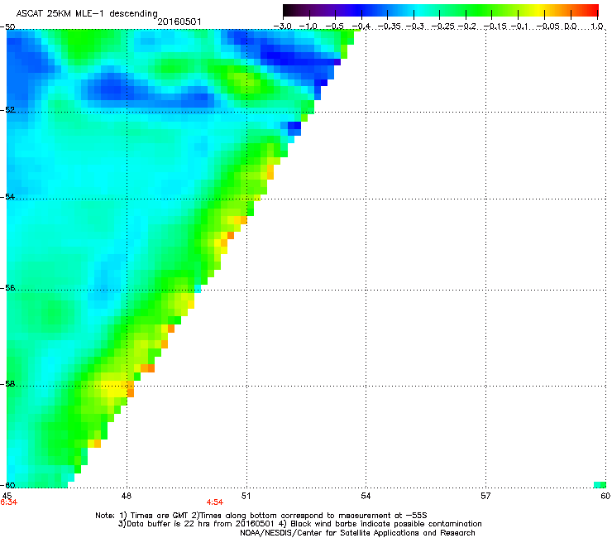Click the red 6:34 time stamp
This screenshot has width=612, height=538.
click(x=8, y=502)
